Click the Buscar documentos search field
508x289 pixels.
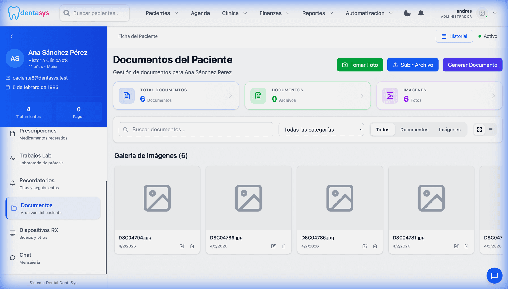pos(196,129)
